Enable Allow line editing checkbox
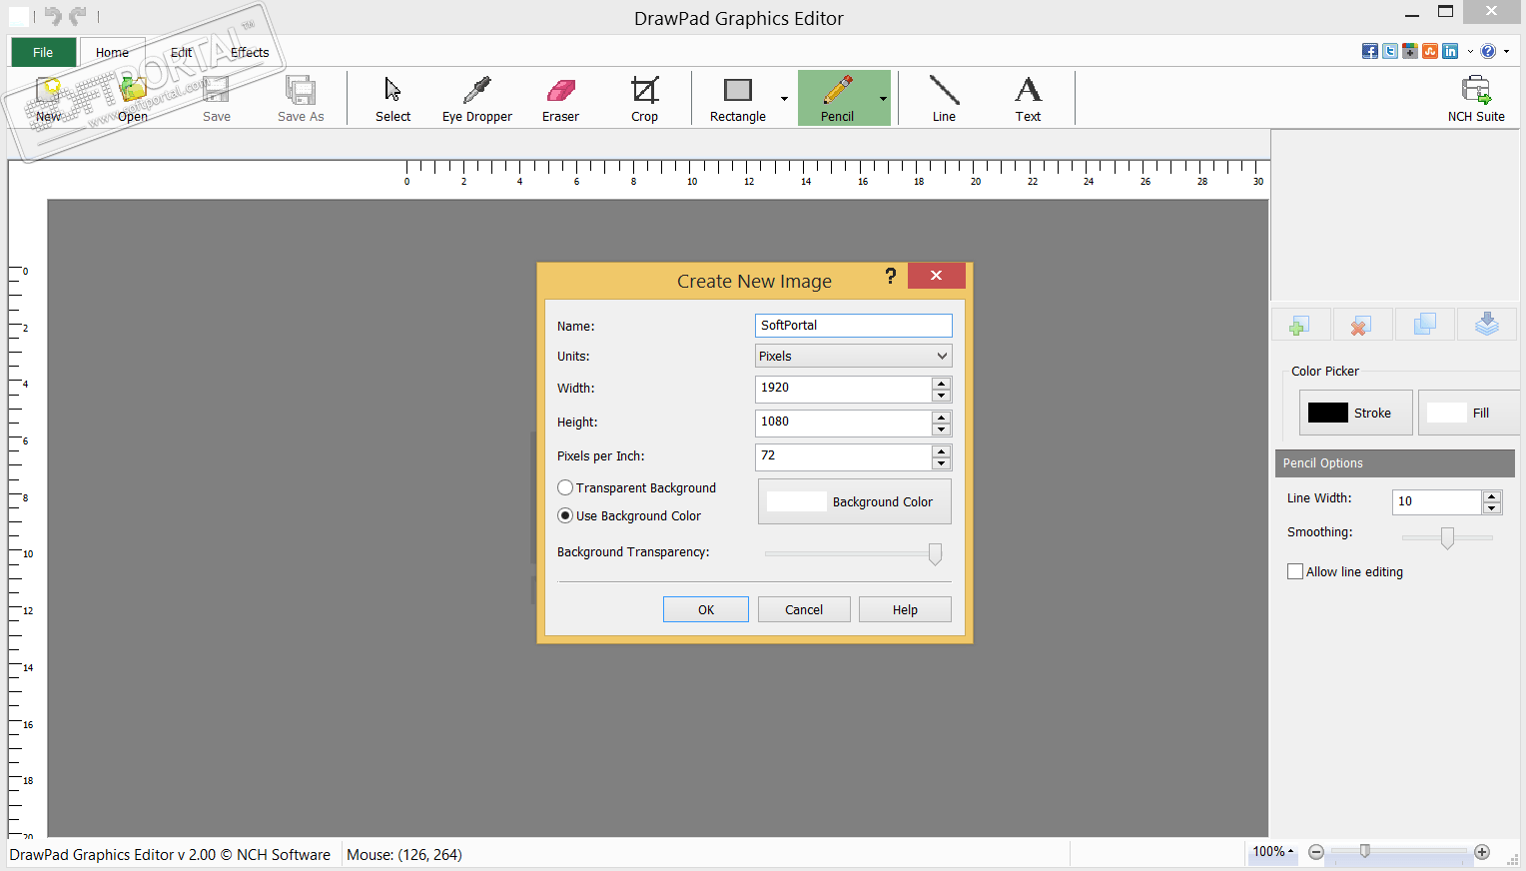 (x=1295, y=571)
